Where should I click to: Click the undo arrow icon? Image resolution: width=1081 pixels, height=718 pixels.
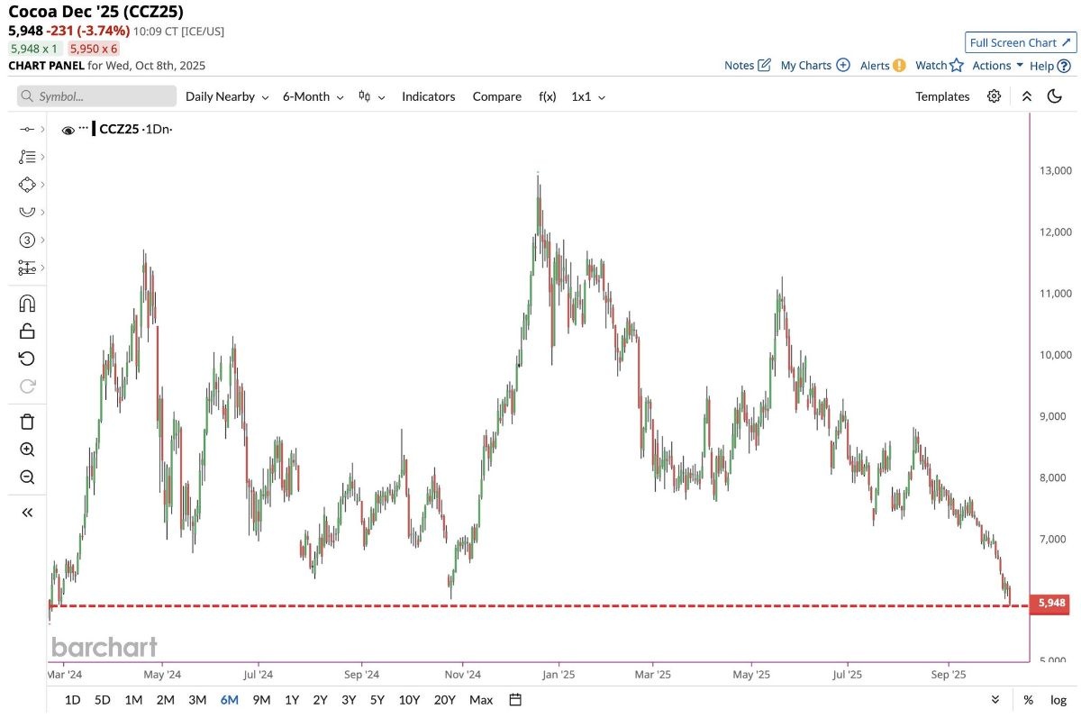coord(27,359)
